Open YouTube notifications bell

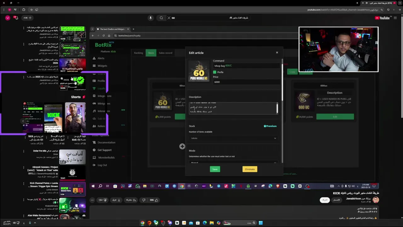point(16,18)
